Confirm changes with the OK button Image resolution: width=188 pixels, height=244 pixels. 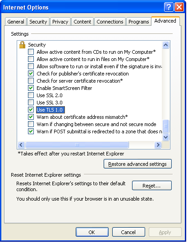click(x=92, y=232)
